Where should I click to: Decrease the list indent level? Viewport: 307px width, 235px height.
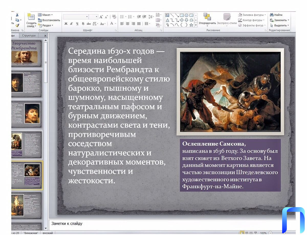(x=139, y=17)
